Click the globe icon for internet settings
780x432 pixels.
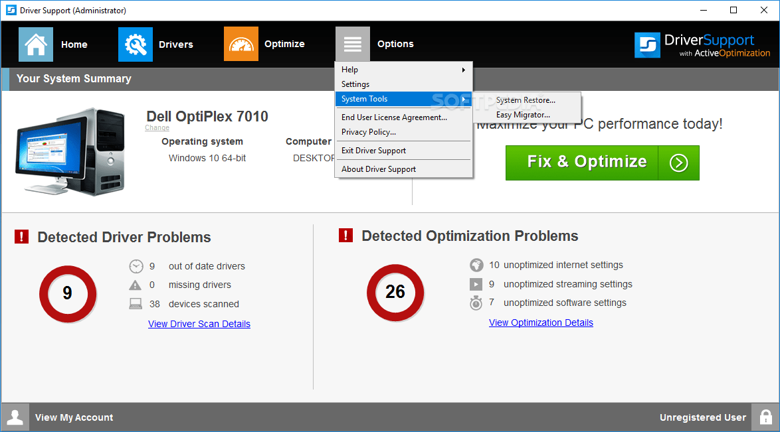pos(476,265)
